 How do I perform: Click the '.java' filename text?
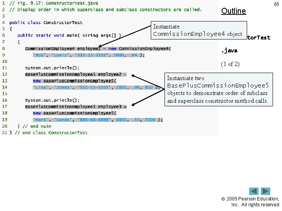(x=229, y=50)
